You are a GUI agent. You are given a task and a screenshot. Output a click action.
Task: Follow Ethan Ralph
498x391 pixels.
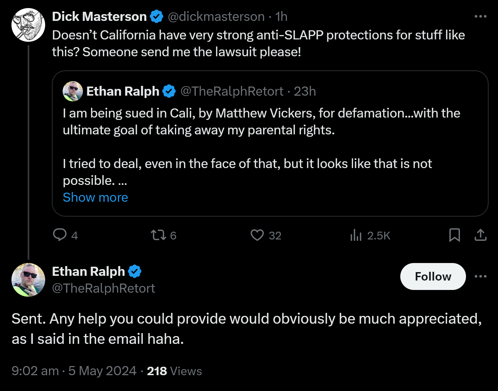click(433, 276)
